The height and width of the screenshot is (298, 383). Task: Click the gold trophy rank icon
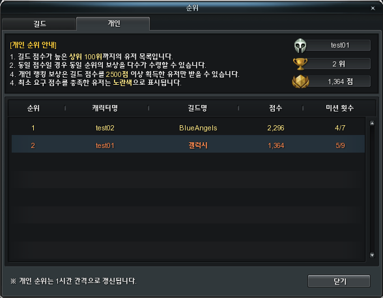300,64
